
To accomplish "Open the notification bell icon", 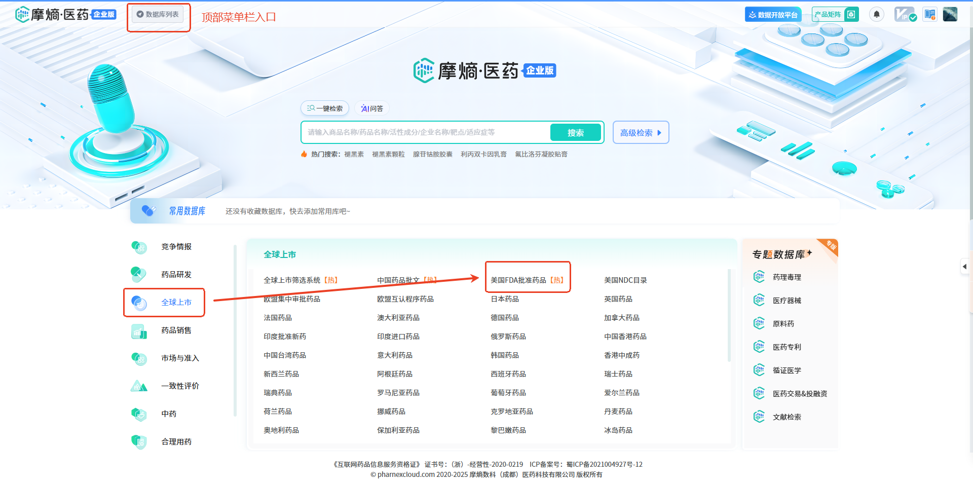I will coord(877,14).
